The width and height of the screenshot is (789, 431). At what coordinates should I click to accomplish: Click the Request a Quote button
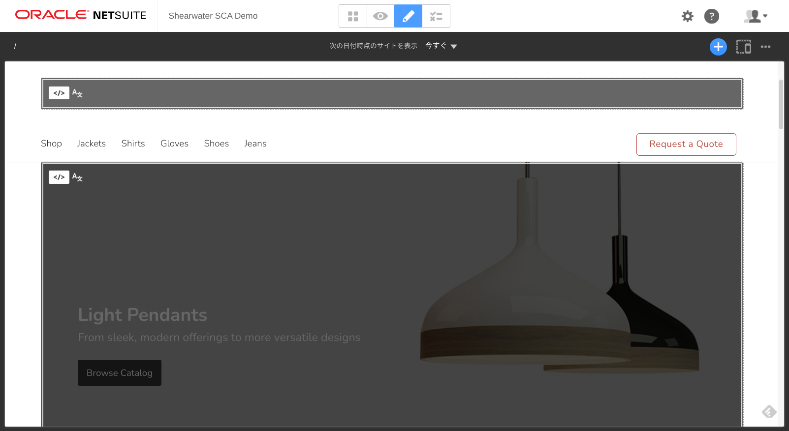pyautogui.click(x=686, y=144)
